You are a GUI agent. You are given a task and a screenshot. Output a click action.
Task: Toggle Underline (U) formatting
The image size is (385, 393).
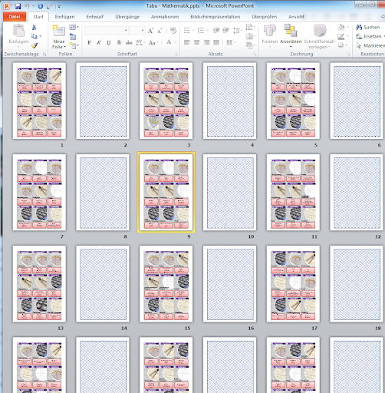(109, 42)
